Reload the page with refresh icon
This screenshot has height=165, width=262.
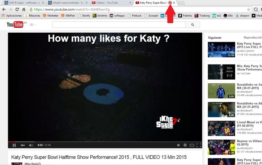coord(17,9)
